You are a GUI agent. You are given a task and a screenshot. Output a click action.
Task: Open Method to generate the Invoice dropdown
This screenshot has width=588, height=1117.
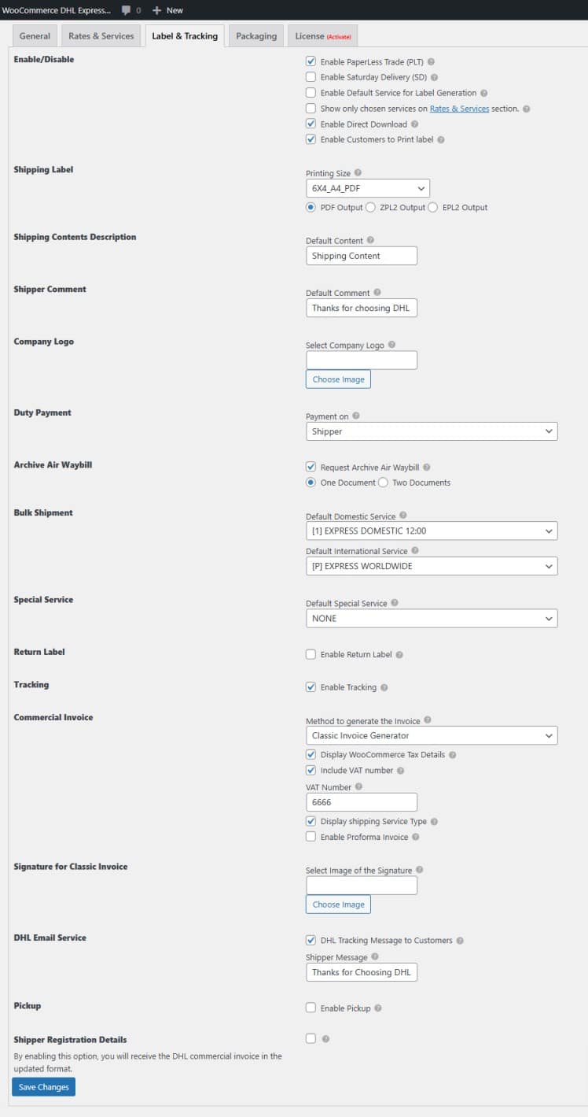pyautogui.click(x=432, y=735)
